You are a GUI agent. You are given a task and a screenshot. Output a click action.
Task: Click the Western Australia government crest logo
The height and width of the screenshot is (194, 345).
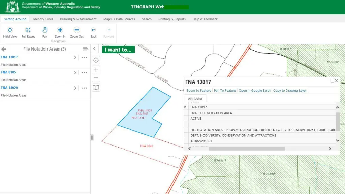(x=12, y=7)
